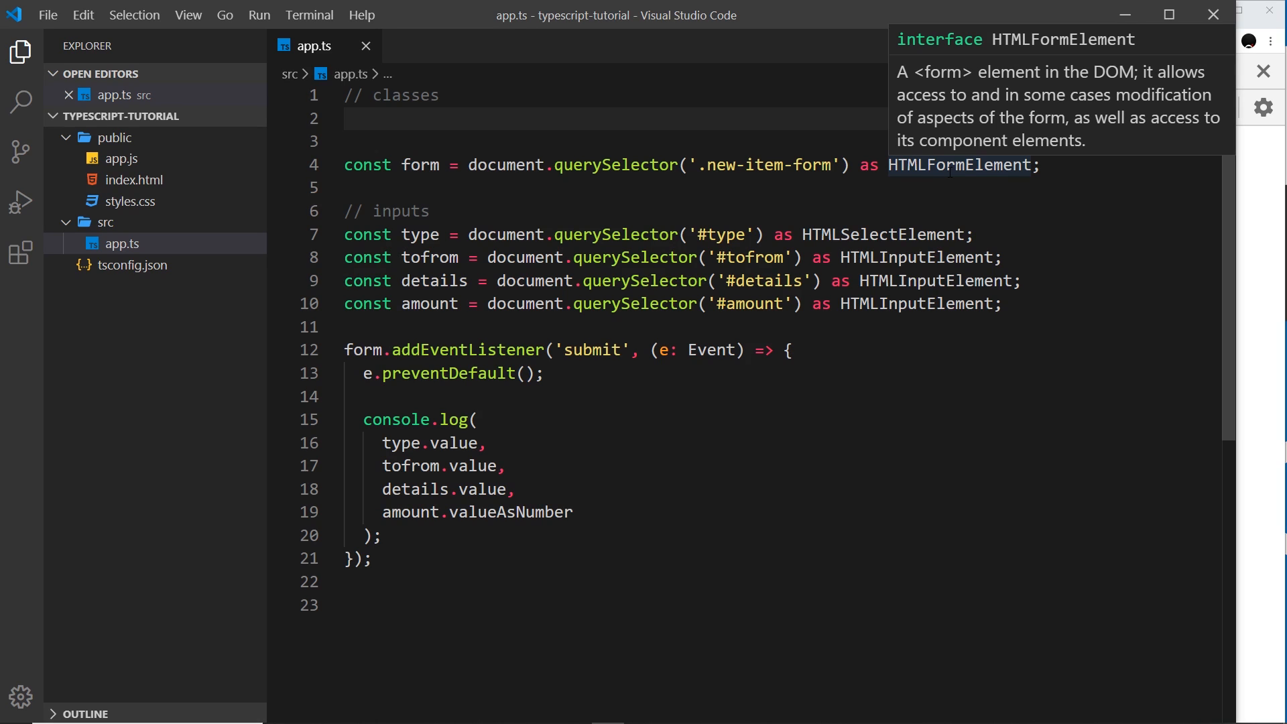The width and height of the screenshot is (1287, 724).
Task: Open the Selection menu
Action: [134, 15]
